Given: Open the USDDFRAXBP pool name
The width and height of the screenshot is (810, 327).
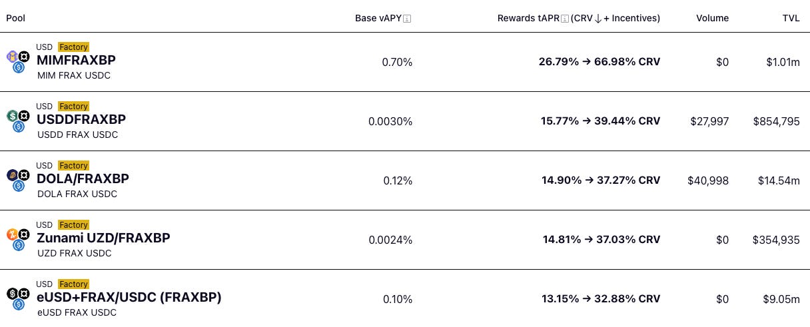Looking at the screenshot, I should (x=81, y=119).
